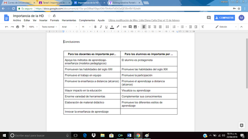This screenshot has width=248, height=139.
Task: Expand numbered list style dropdown arrow
Action: [178, 27]
